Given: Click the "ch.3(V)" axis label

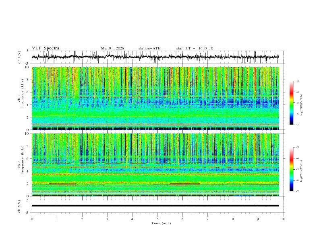Looking at the screenshot, I should (x=19, y=206).
